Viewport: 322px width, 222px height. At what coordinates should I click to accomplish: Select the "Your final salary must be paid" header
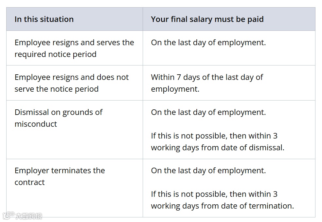click(x=207, y=19)
